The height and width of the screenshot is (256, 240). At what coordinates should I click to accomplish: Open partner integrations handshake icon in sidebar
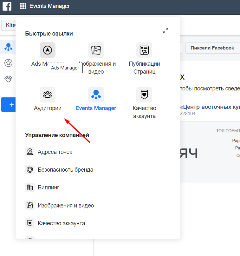point(8,79)
